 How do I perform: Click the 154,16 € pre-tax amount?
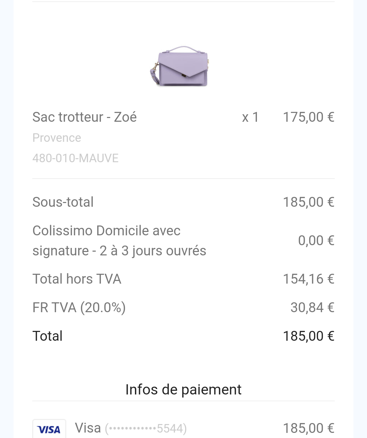tap(309, 279)
